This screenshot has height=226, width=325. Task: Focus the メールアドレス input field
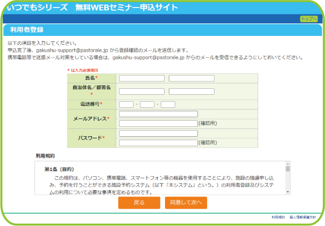click(158, 114)
